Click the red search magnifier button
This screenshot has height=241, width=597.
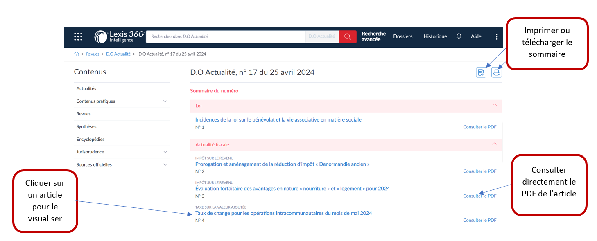coord(348,36)
